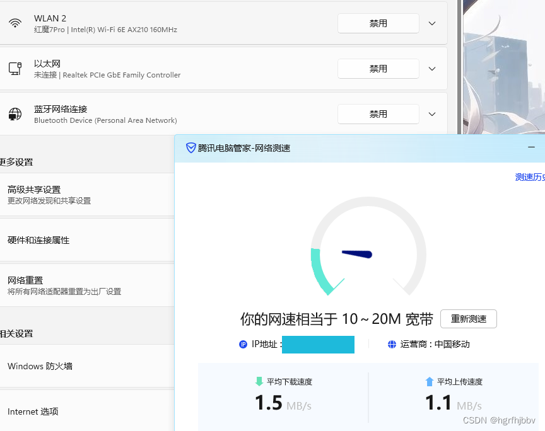This screenshot has width=545, height=431.
Task: Click the 你的网速相当于 10～20M 宽带 text
Action: pyautogui.click(x=337, y=319)
